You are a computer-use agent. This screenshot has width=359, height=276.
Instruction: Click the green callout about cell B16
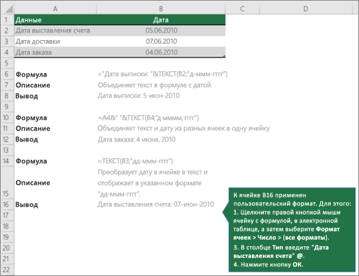pos(292,229)
